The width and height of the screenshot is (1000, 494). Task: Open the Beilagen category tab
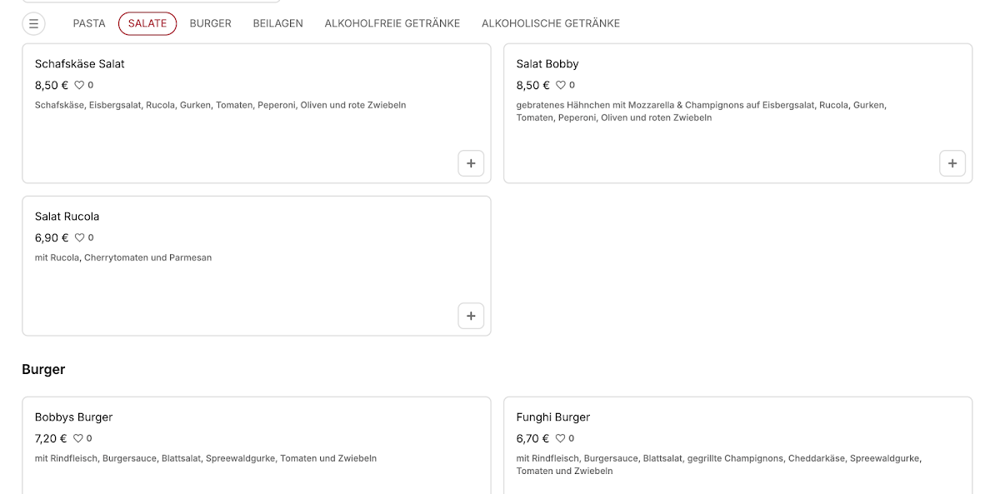click(x=278, y=23)
